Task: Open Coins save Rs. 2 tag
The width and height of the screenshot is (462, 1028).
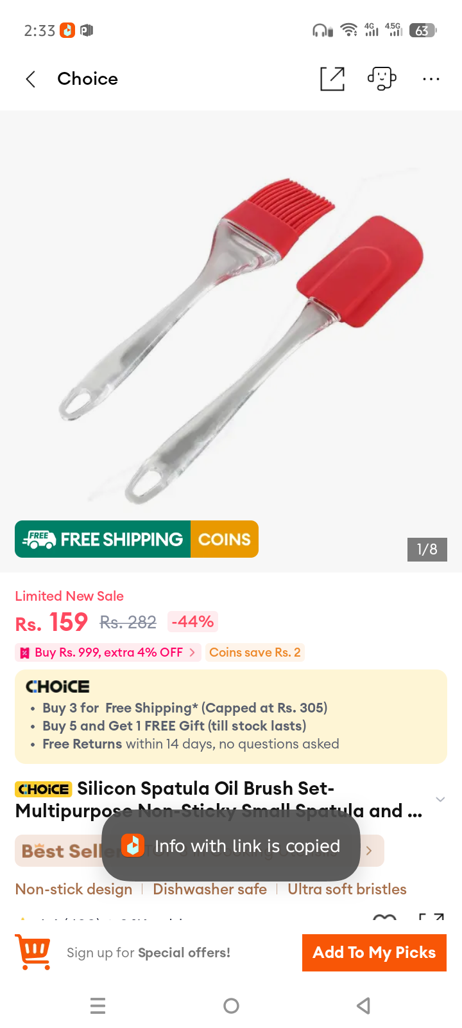Action: [x=255, y=652]
